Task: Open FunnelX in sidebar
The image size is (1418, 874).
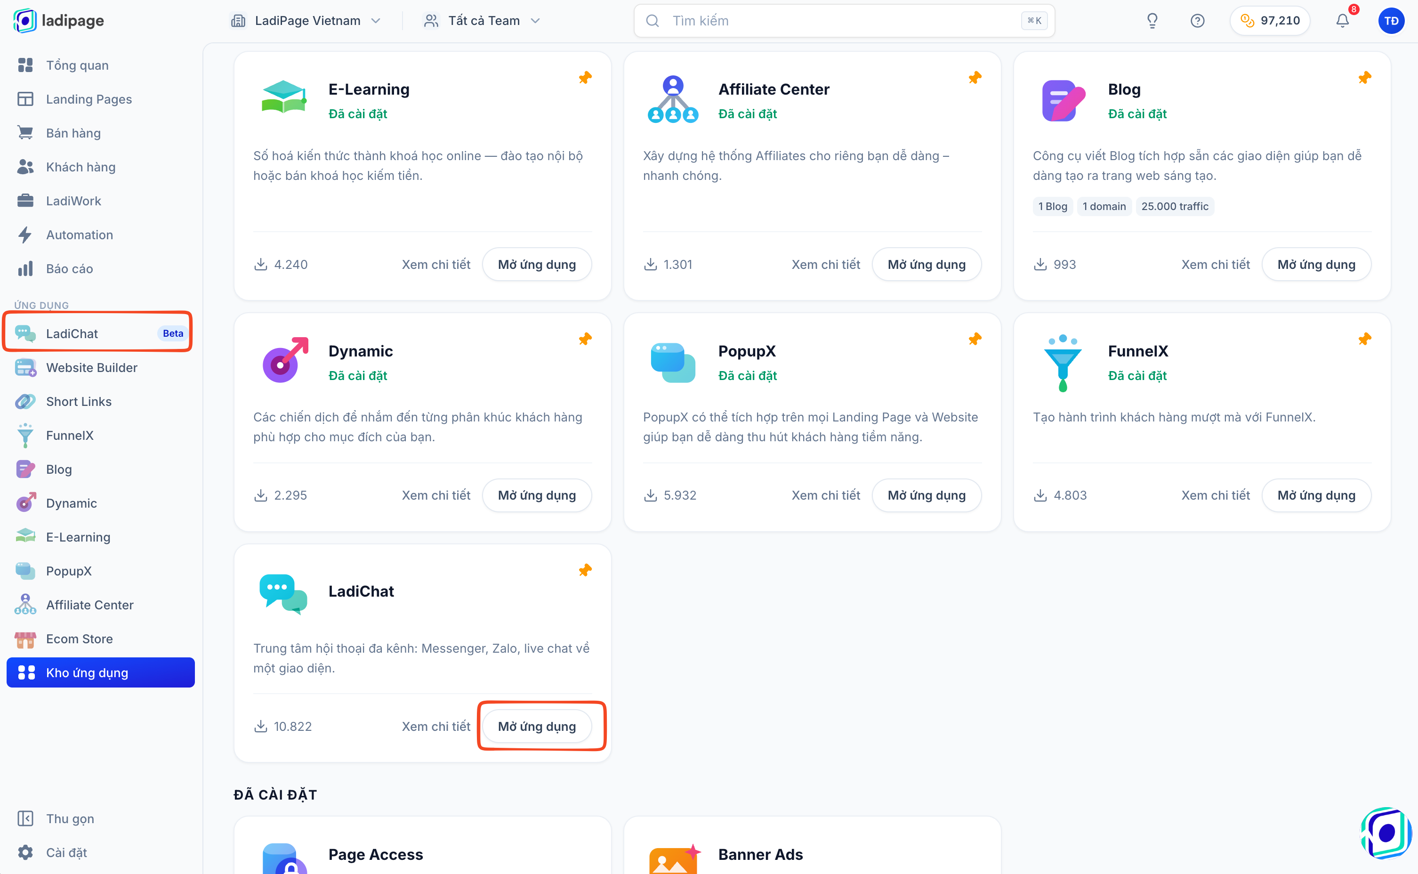Action: 101,435
